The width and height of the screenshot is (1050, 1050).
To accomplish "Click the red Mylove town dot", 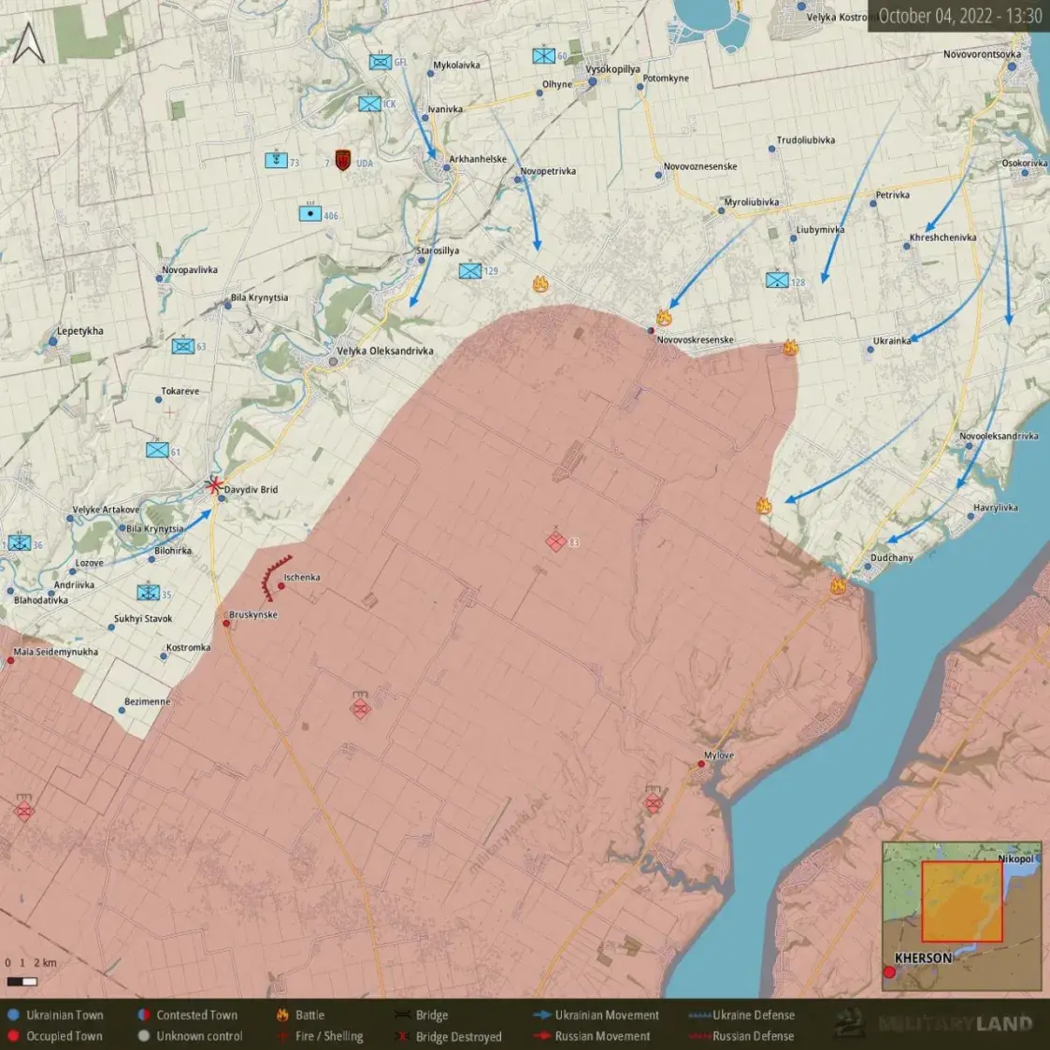I will click(701, 765).
